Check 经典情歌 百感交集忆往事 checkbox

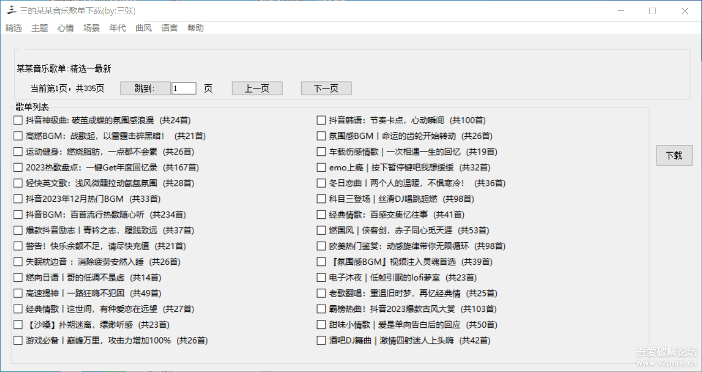coord(321,215)
